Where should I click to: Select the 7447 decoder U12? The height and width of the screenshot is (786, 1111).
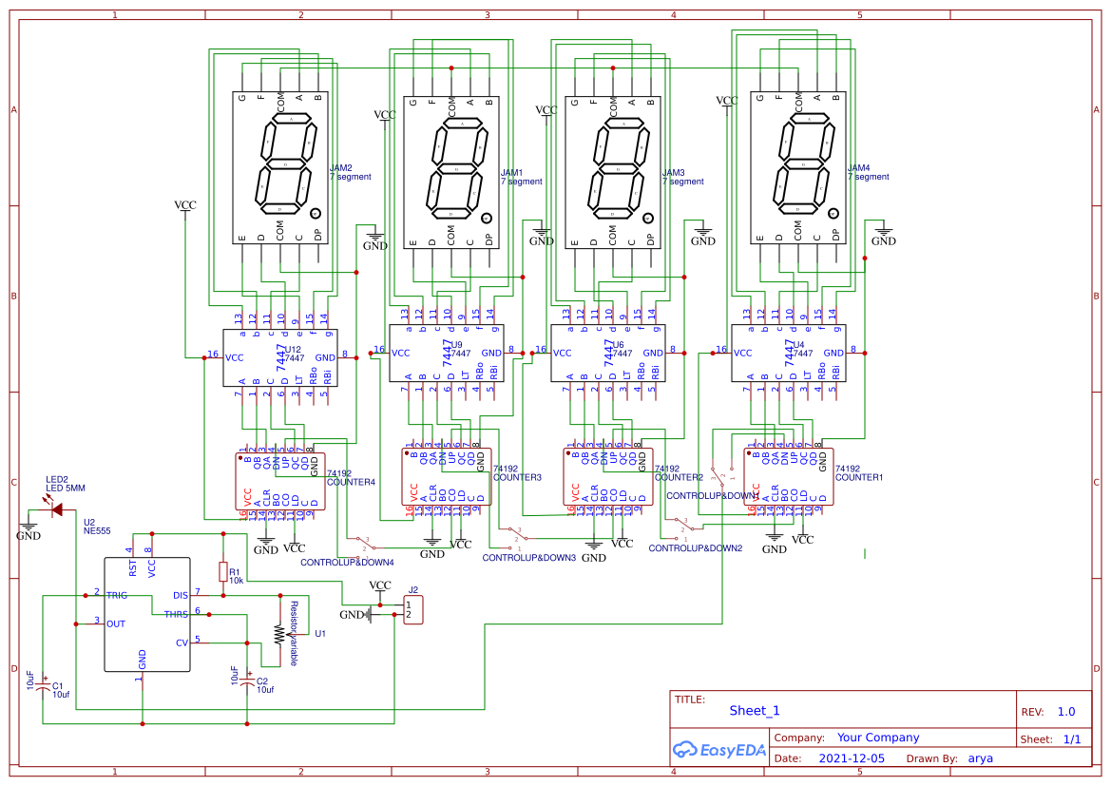coord(278,356)
